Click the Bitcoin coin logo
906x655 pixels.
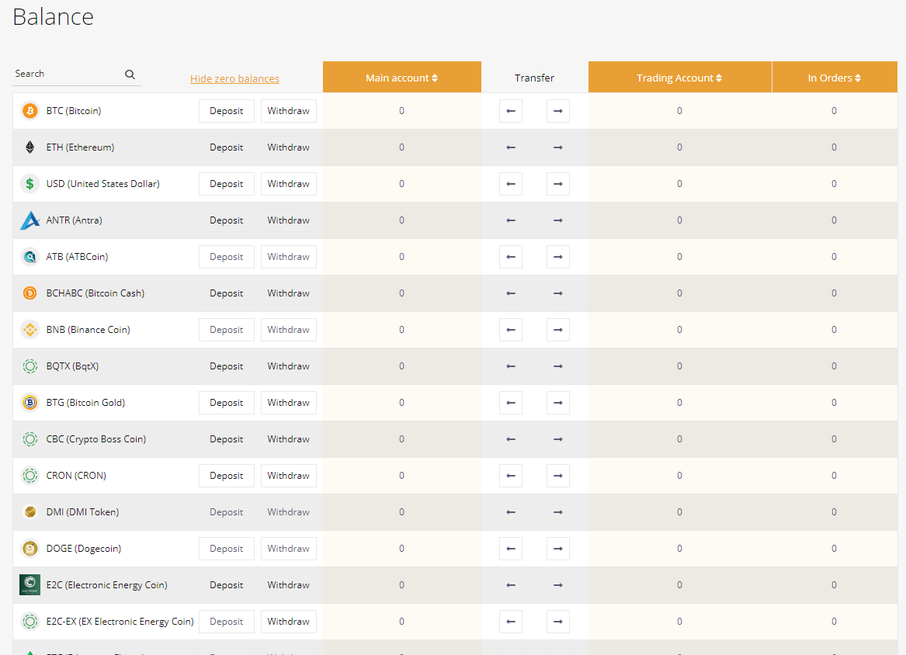[x=30, y=111]
